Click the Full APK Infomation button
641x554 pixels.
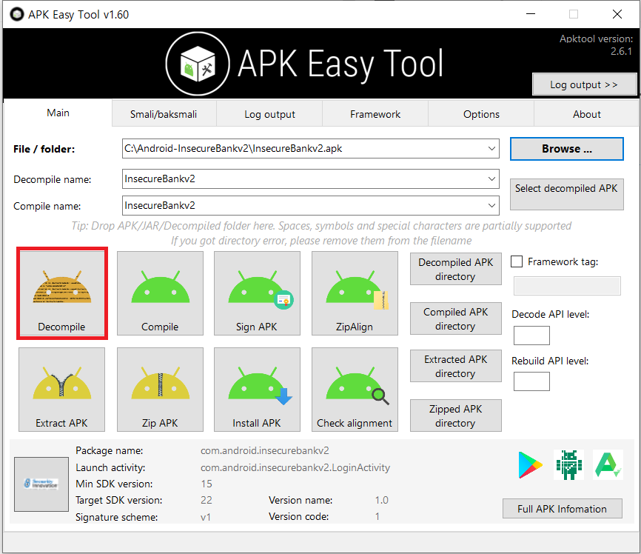(562, 509)
